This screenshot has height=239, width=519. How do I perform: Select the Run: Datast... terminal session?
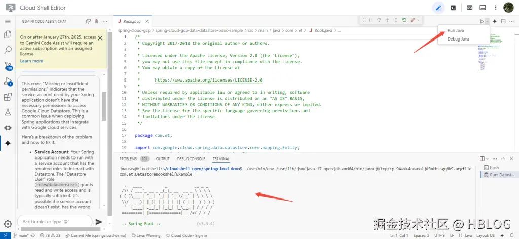click(x=499, y=175)
